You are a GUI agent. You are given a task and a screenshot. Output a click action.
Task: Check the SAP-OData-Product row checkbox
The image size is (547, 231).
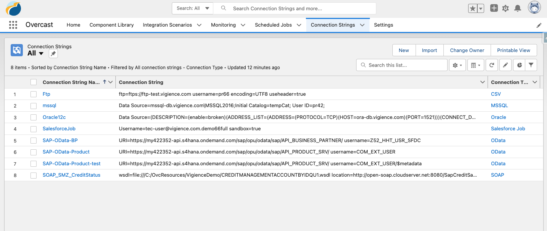[x=34, y=152]
